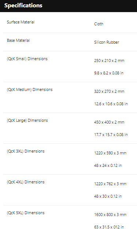Select the Surface Material label

[x=21, y=22]
